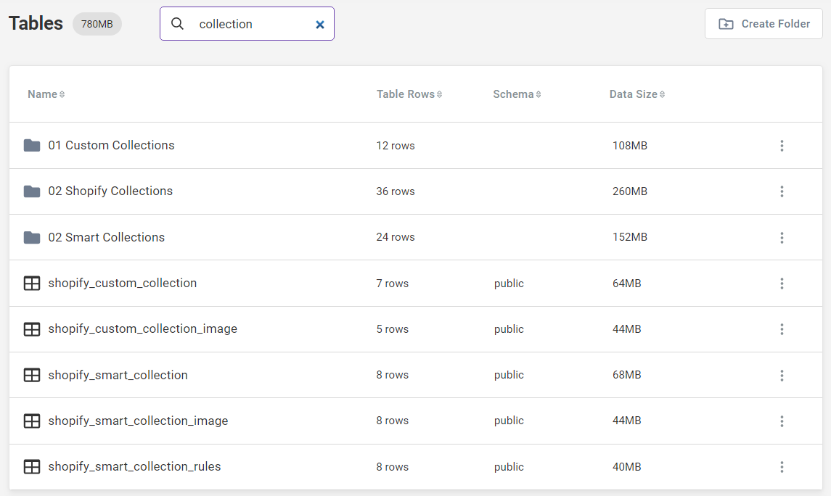This screenshot has height=496, width=831.
Task: Click table icon for shopify_smart_collection_rules
Action: pyautogui.click(x=32, y=467)
